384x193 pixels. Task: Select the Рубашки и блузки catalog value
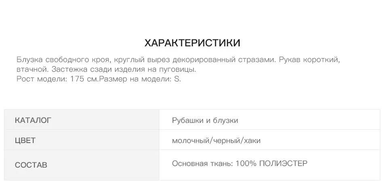(205, 120)
